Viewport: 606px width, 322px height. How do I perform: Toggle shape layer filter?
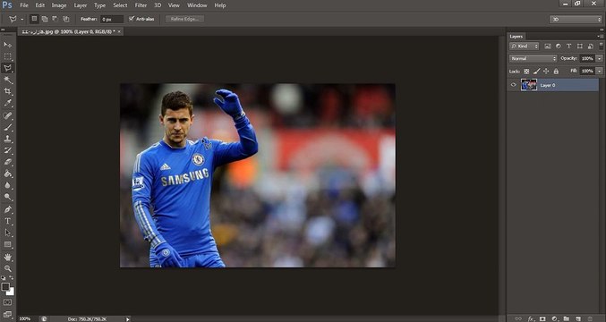coord(580,46)
